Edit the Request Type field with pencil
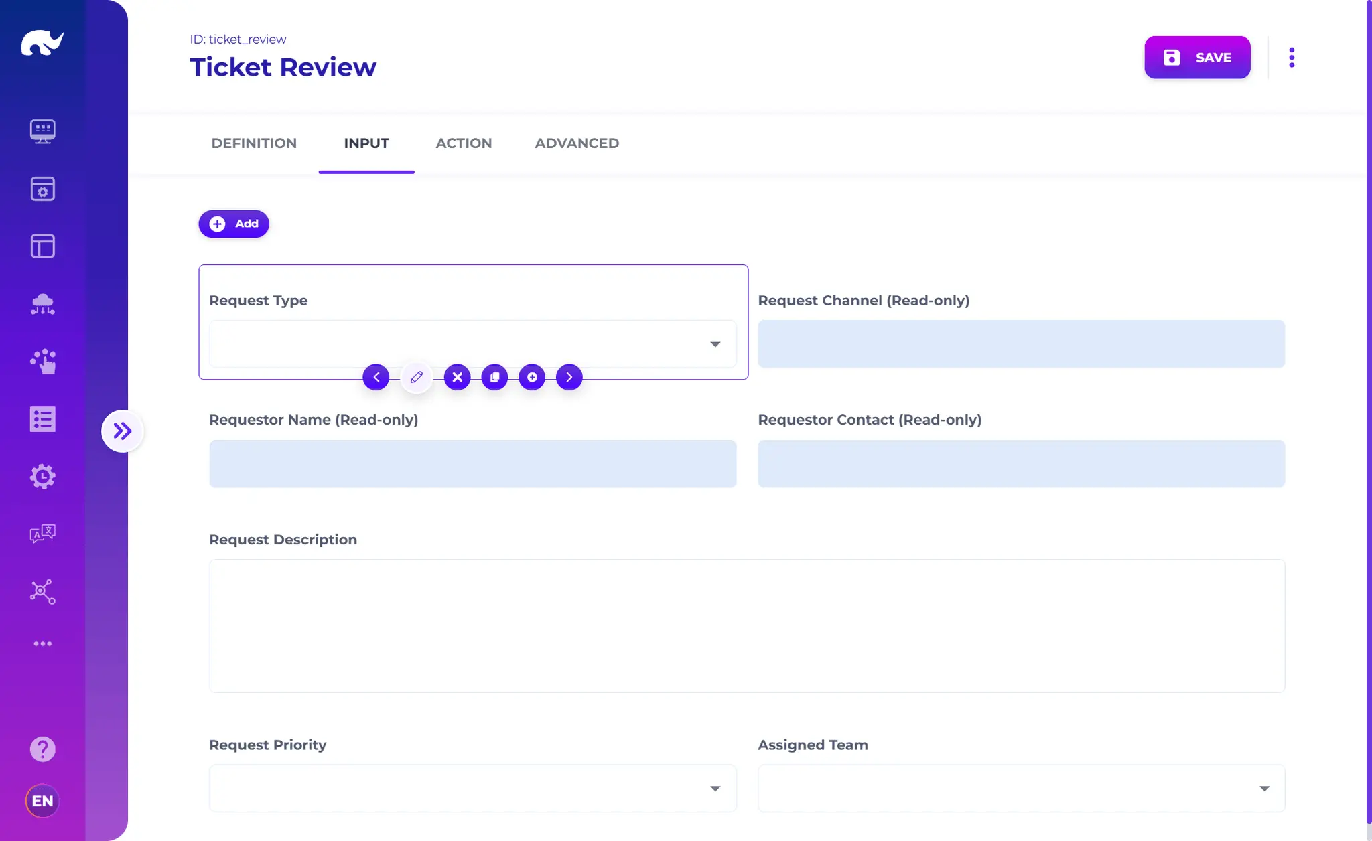This screenshot has width=1372, height=841. (416, 377)
